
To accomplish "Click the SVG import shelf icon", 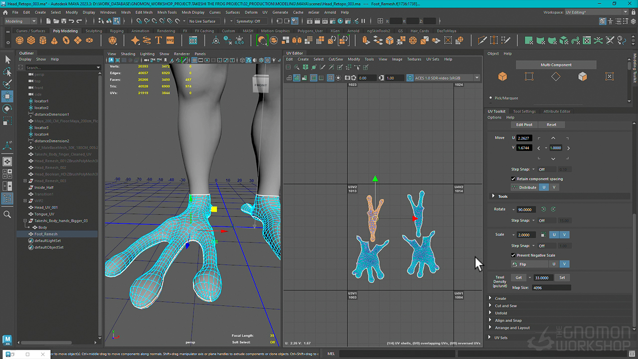I will (x=170, y=40).
